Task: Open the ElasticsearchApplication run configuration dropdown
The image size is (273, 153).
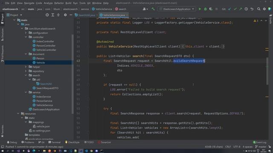Action: tap(177, 9)
